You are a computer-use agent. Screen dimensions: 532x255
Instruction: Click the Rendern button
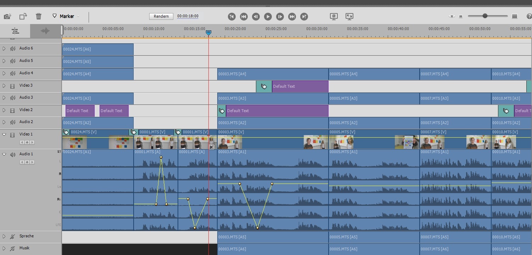click(x=161, y=16)
